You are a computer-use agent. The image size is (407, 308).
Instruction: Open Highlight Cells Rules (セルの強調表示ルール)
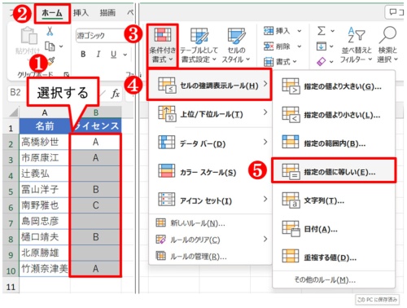pos(209,86)
